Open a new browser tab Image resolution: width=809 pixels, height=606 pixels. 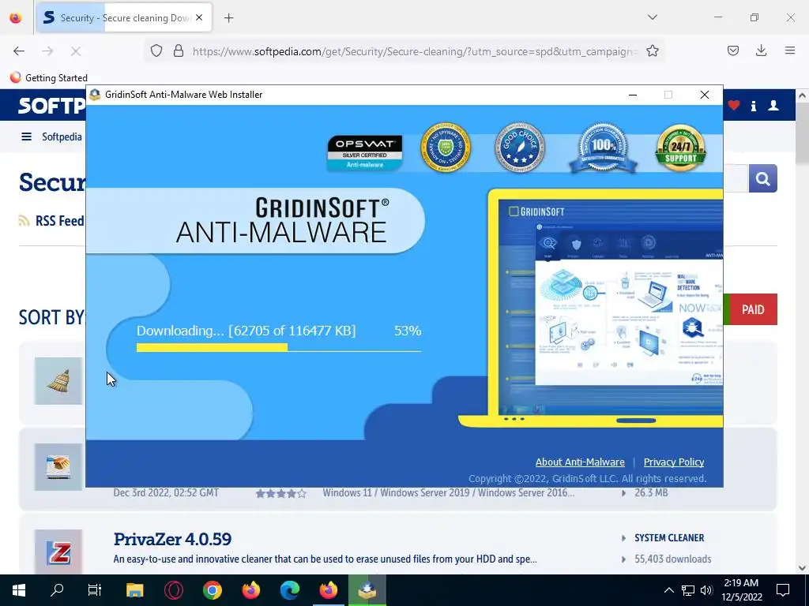coord(228,18)
